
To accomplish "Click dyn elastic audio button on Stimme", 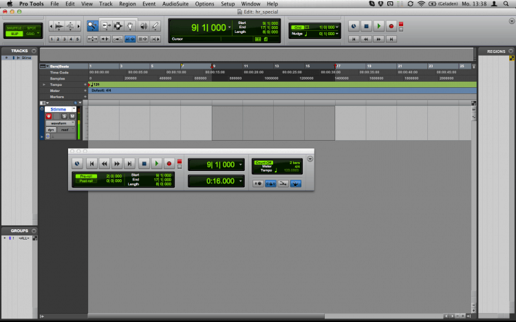I will pos(51,130).
